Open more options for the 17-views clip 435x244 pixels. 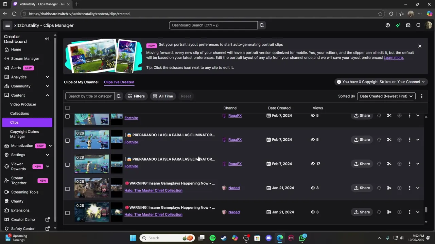tap(410, 164)
